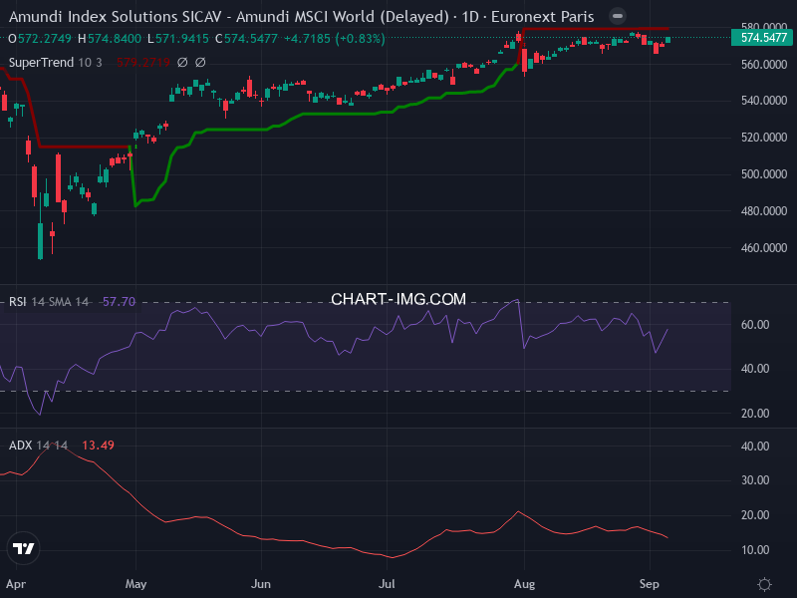This screenshot has height=598, width=797.
Task: Click the 480.0000 price axis label
Action: point(764,211)
